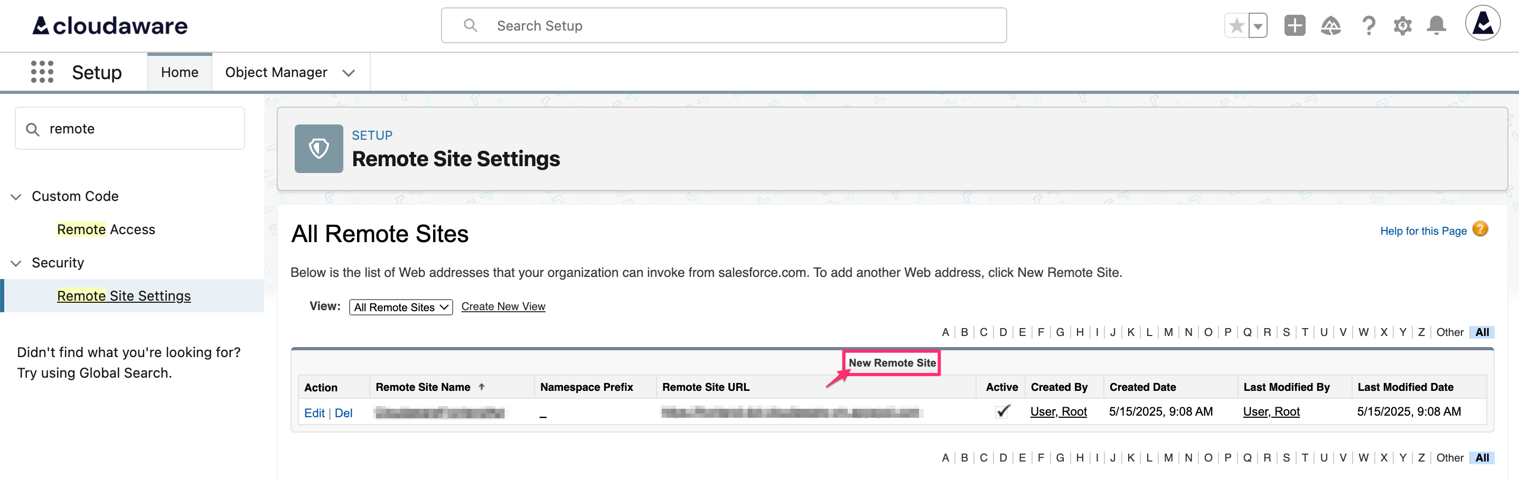1519x480 pixels.
Task: Open the App Launcher waffle icon
Action: [x=41, y=71]
